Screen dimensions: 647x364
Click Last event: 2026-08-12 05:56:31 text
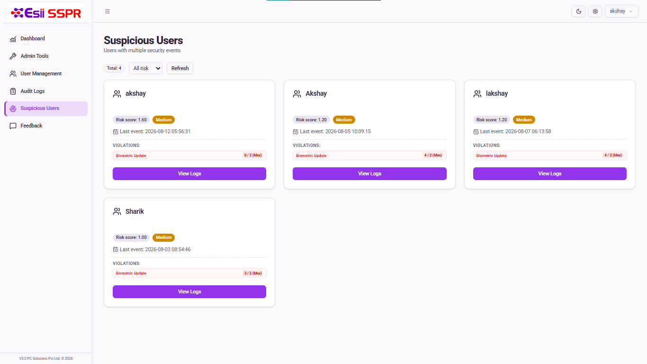pyautogui.click(x=155, y=132)
